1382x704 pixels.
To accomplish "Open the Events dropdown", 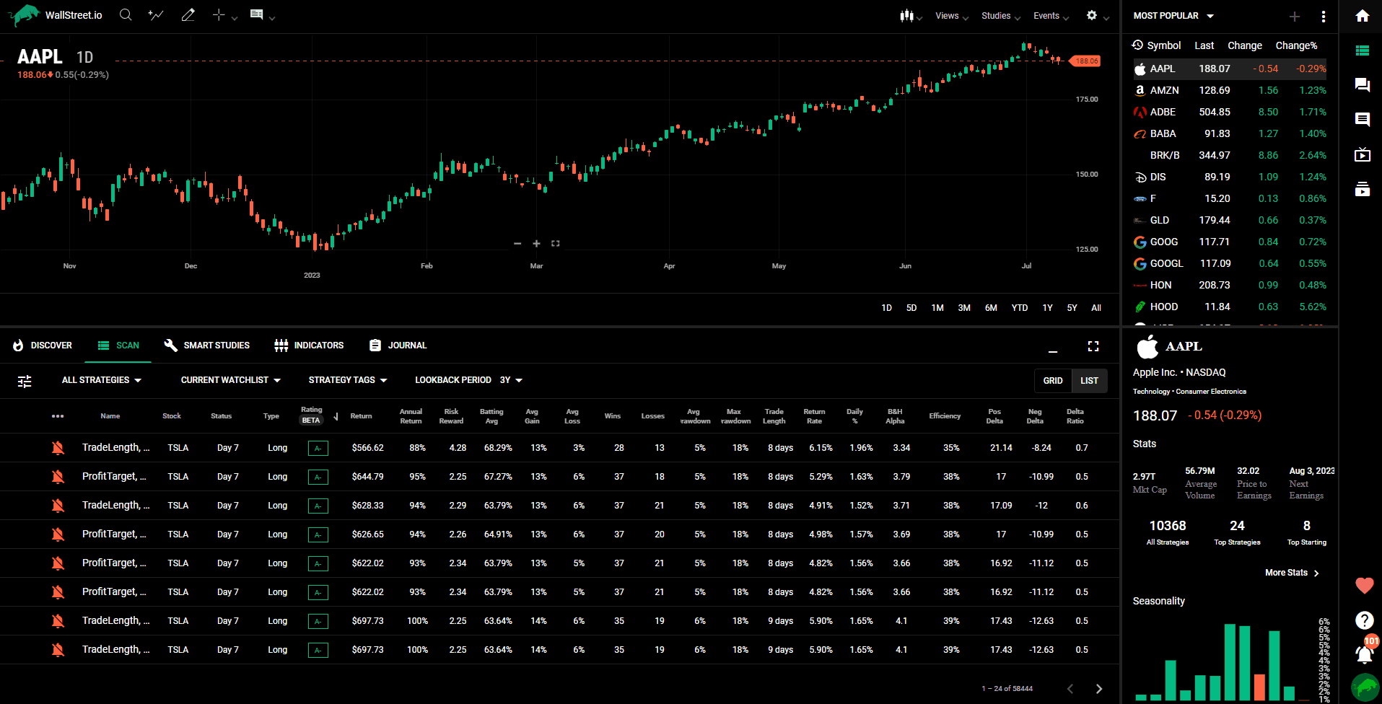I will click(1051, 16).
